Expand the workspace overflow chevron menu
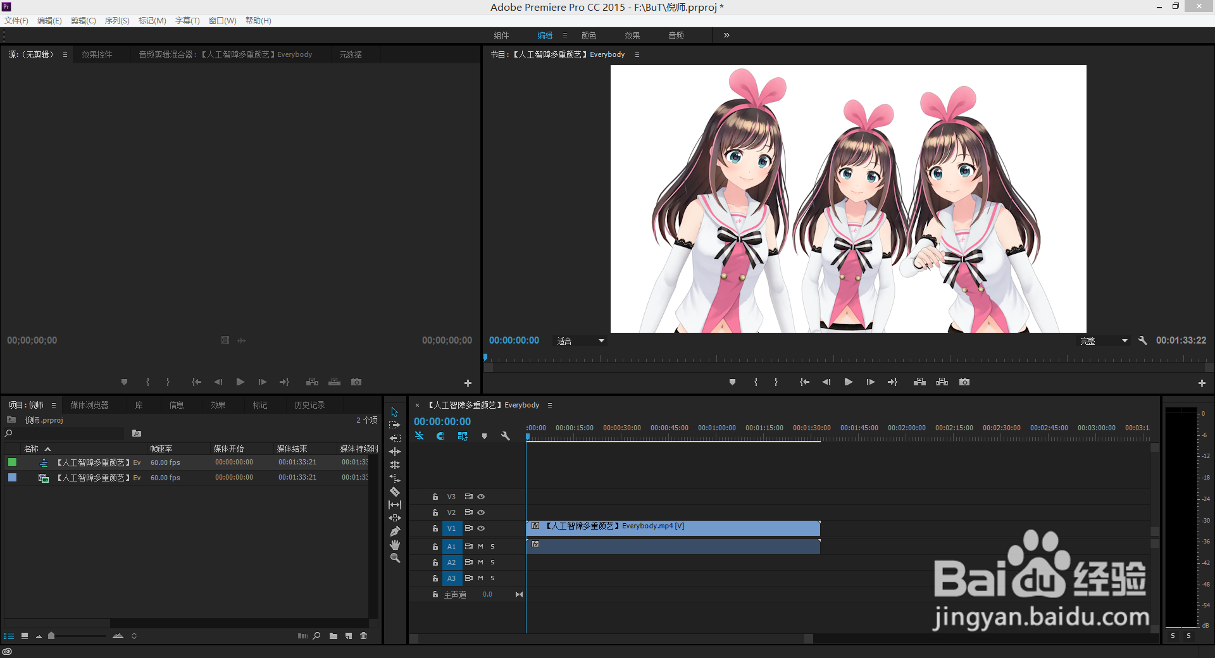Screen dimensions: 1215x658 pyautogui.click(x=726, y=35)
